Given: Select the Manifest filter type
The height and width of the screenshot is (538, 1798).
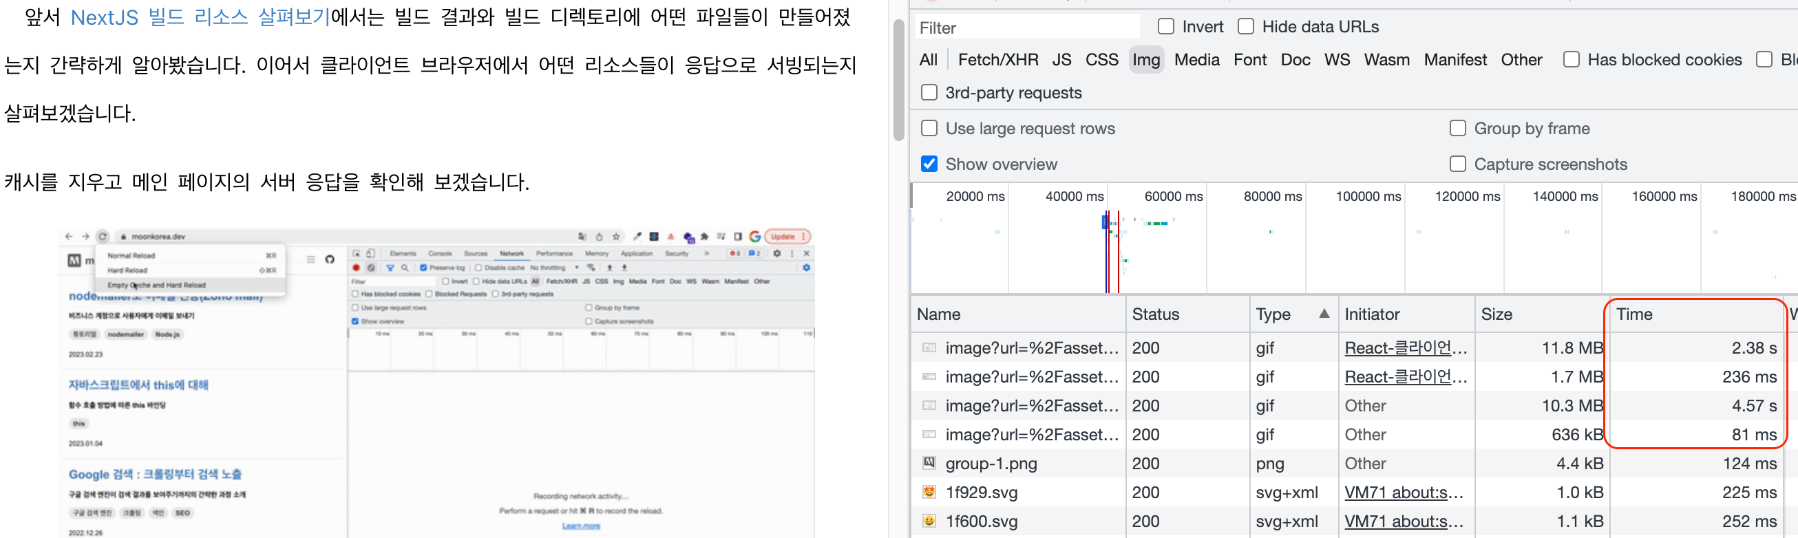Looking at the screenshot, I should point(1455,60).
